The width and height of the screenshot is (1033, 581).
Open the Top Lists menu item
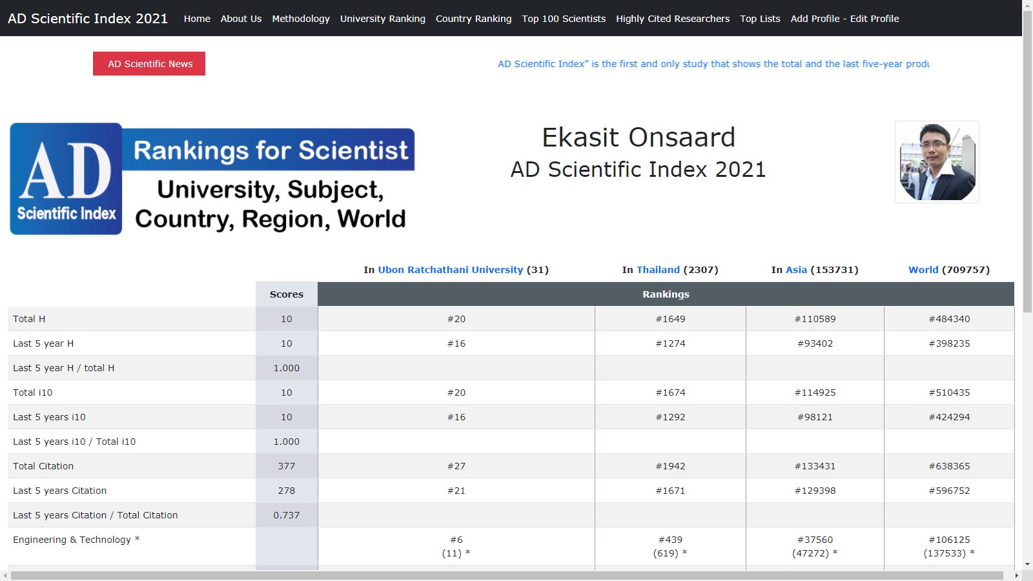tap(760, 19)
